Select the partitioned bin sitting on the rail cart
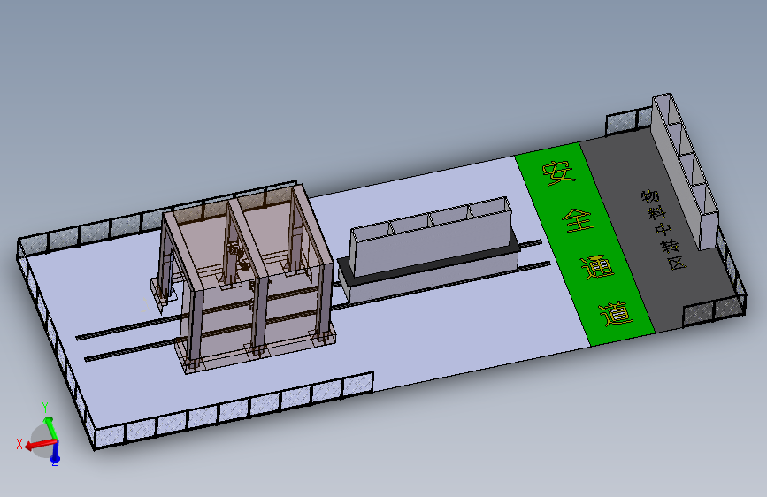This screenshot has width=767, height=497. click(432, 237)
